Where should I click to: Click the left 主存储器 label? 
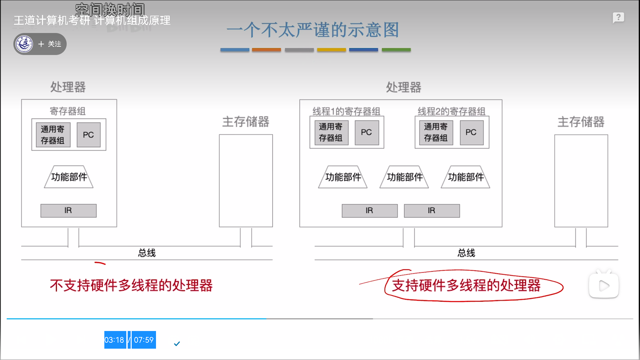pos(246,122)
